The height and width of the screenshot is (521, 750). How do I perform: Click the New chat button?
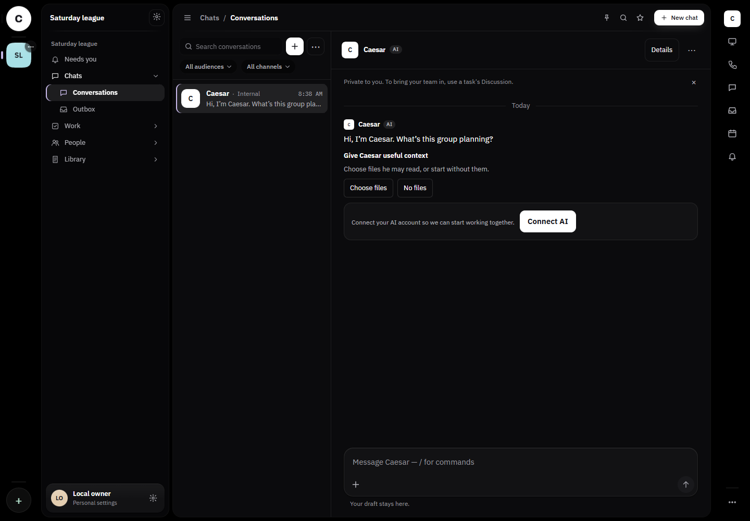click(679, 18)
